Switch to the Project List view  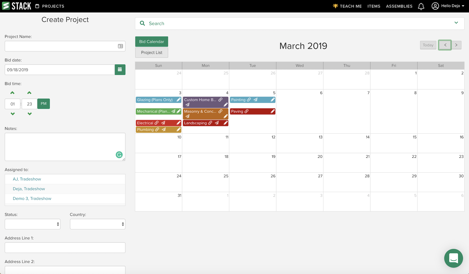pos(151,53)
